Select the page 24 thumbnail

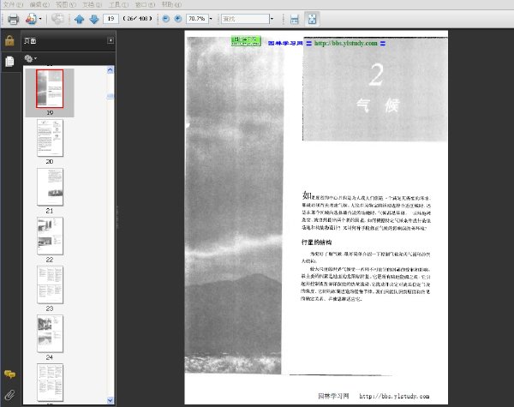(50, 333)
